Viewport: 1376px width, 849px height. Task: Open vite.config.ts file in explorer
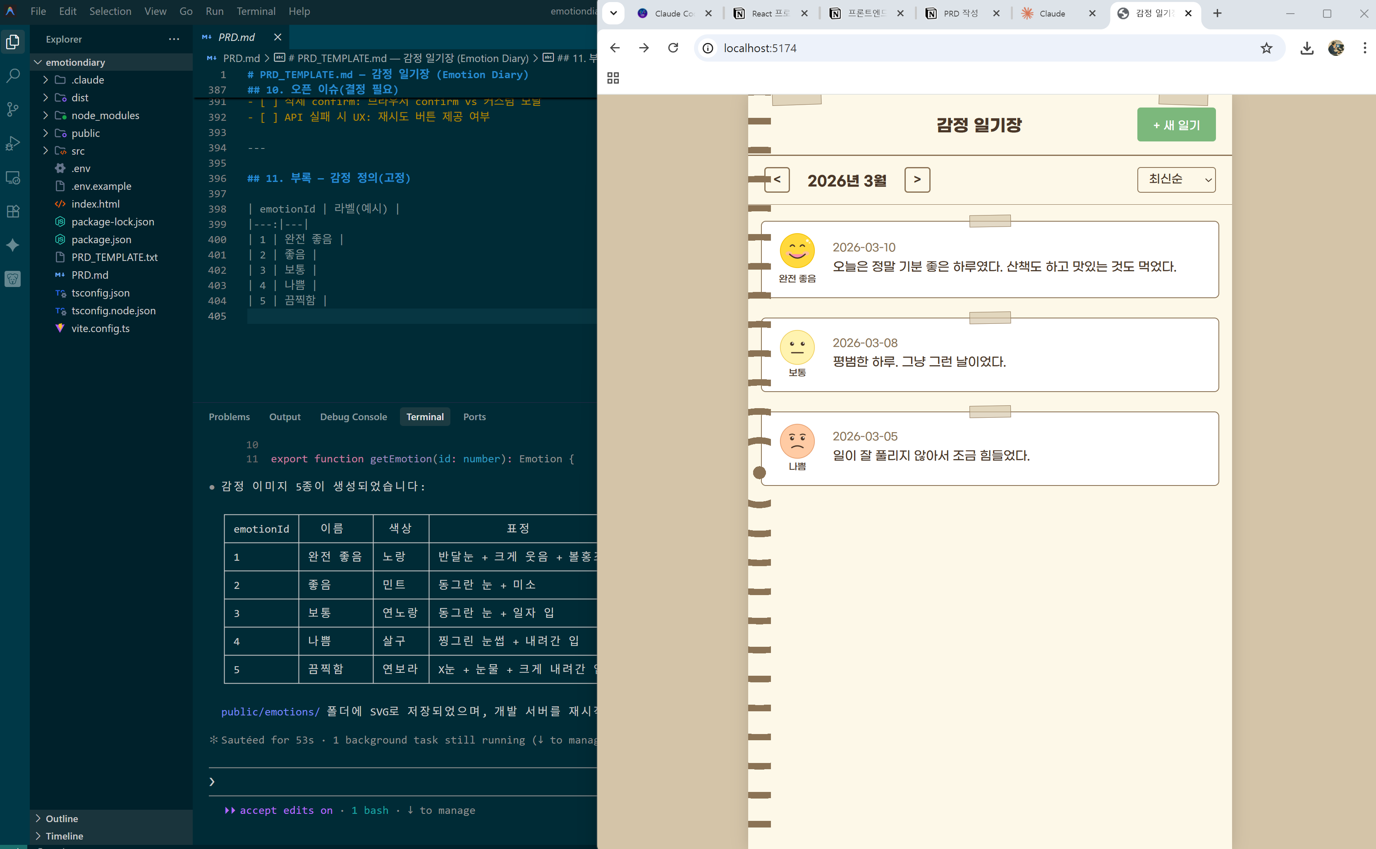pos(101,328)
